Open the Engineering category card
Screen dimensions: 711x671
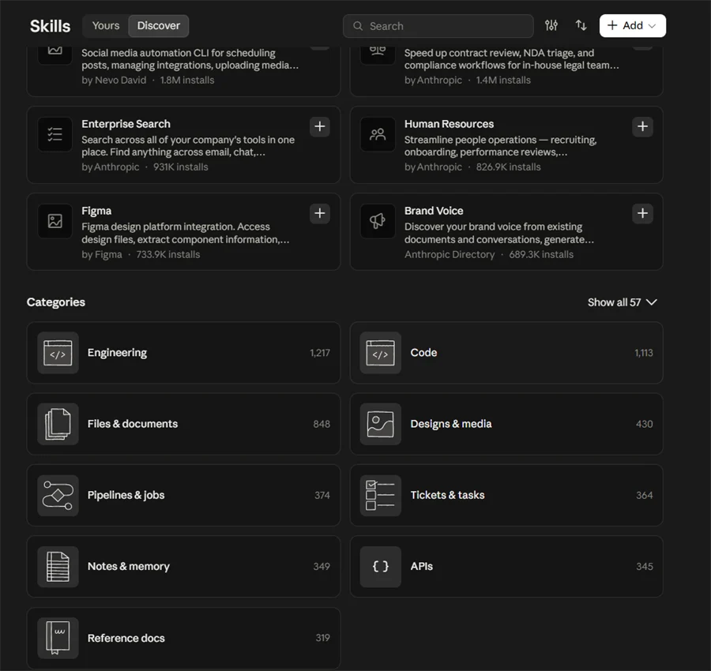pos(183,353)
